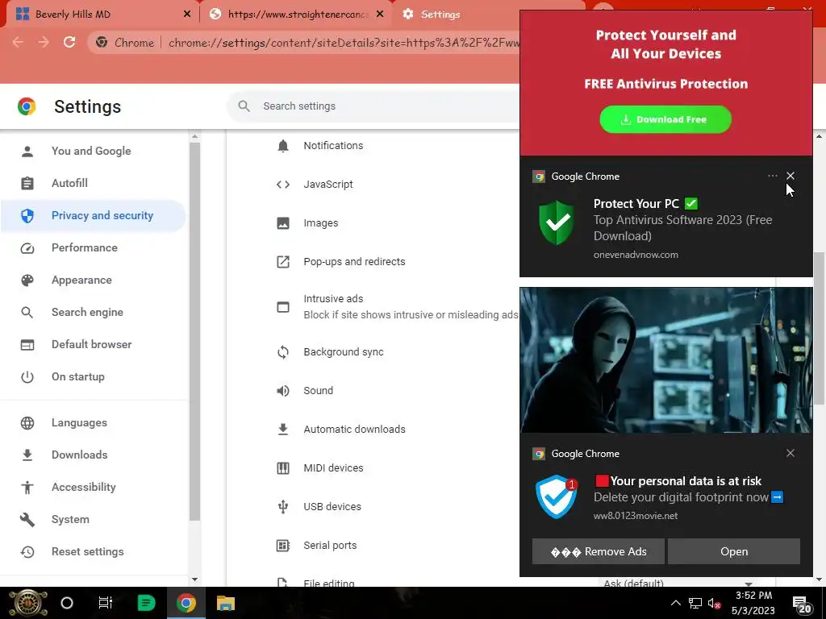Click the sidebar scroll down arrow
Screen dimensions: 826x619
(x=195, y=580)
